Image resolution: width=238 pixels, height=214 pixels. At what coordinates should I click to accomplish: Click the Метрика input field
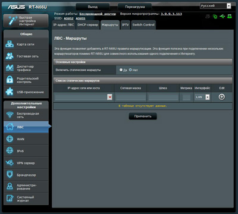point(186,97)
